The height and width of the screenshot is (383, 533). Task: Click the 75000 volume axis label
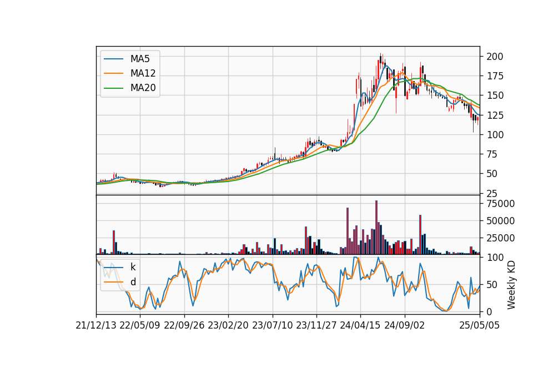click(x=501, y=204)
